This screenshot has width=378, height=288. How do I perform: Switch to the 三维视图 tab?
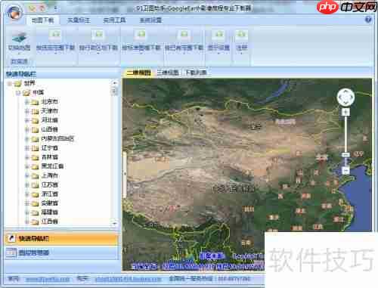click(168, 73)
